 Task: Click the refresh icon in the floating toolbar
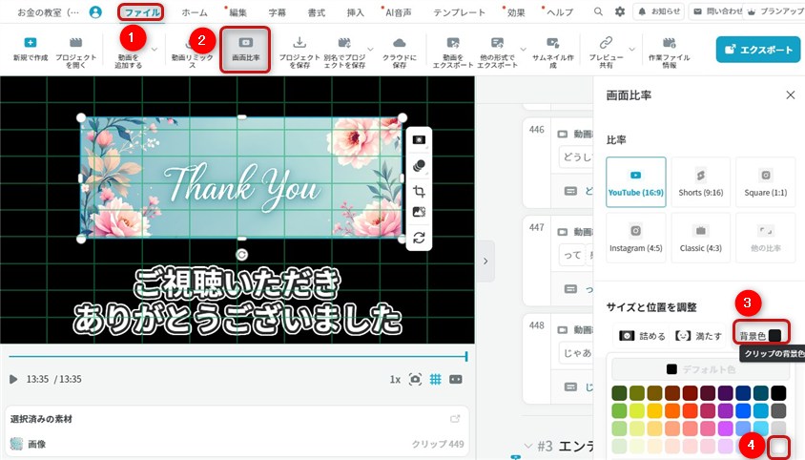tap(419, 238)
